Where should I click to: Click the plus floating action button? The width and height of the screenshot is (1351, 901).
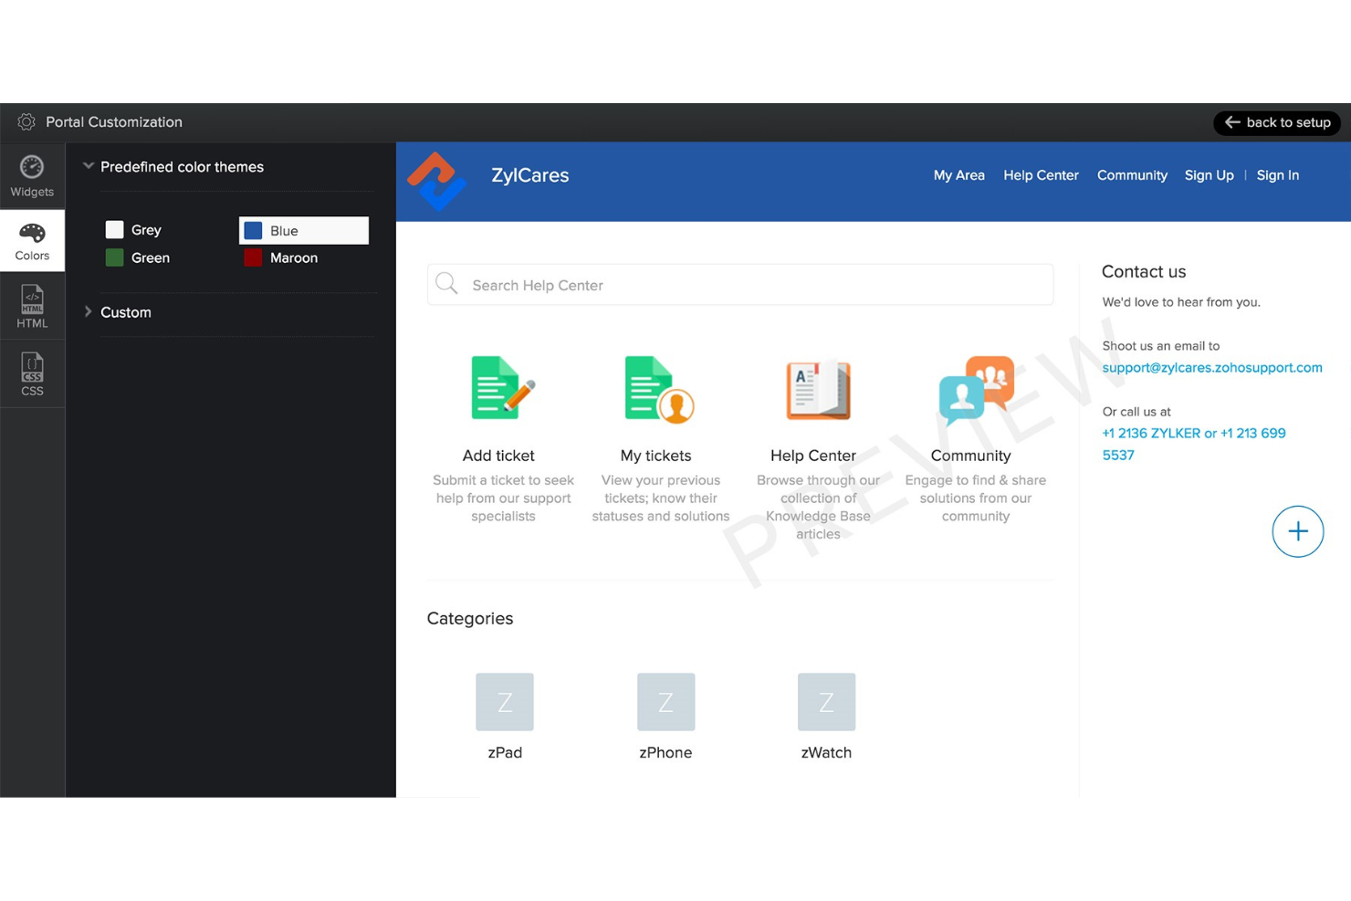coord(1297,530)
